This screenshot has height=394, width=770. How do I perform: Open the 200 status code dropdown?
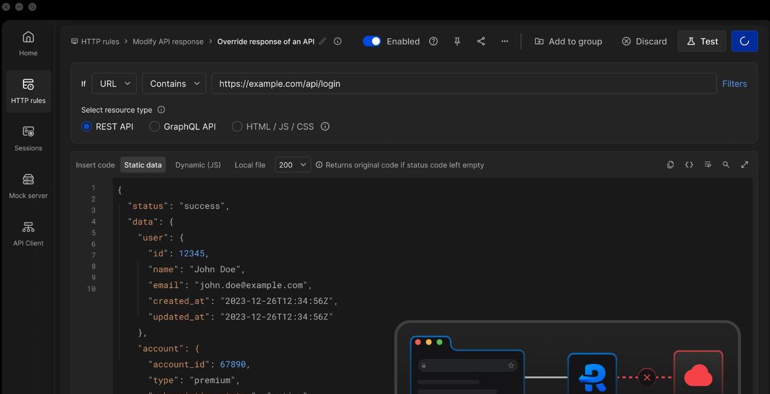(x=292, y=165)
